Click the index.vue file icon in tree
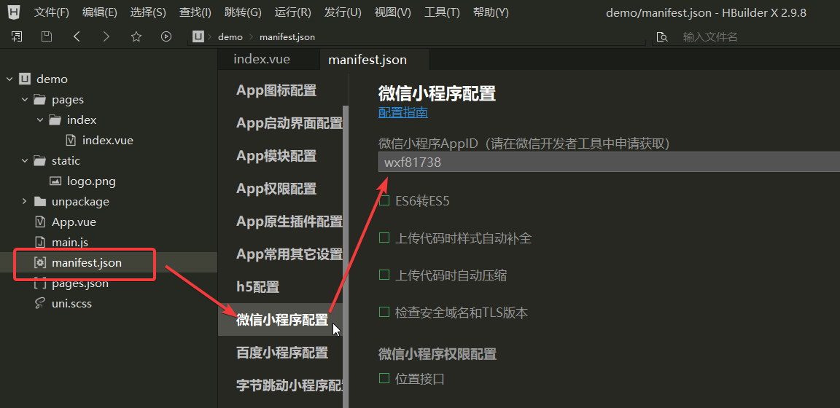The width and height of the screenshot is (840, 408). click(70, 141)
